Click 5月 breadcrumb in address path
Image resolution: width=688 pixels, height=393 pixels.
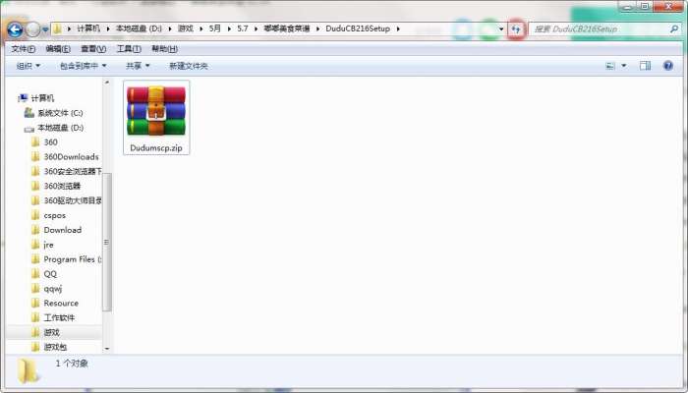click(215, 28)
